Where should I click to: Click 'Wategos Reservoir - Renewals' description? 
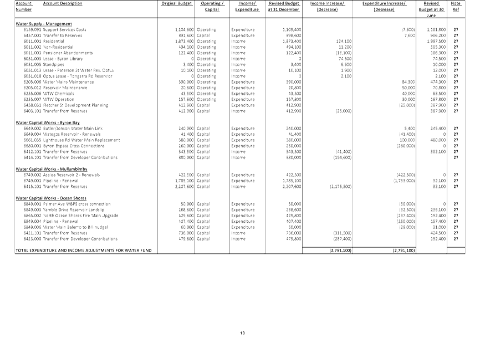coord(72,134)
